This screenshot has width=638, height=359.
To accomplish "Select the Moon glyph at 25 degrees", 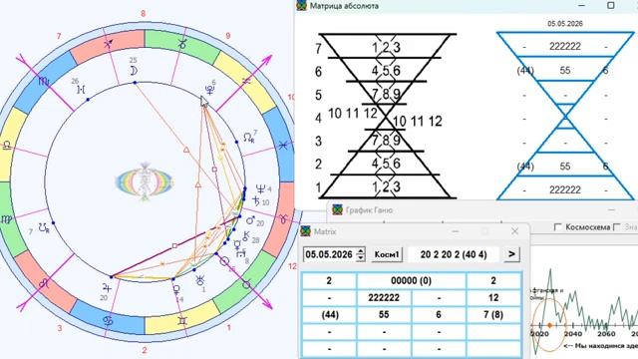I will (x=134, y=71).
